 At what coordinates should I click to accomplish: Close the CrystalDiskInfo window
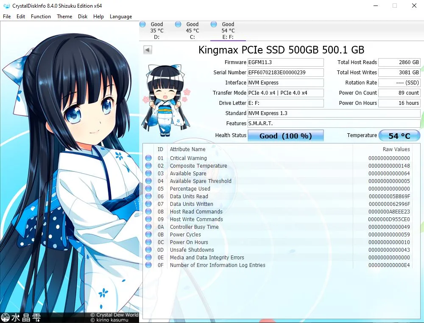tap(414, 6)
